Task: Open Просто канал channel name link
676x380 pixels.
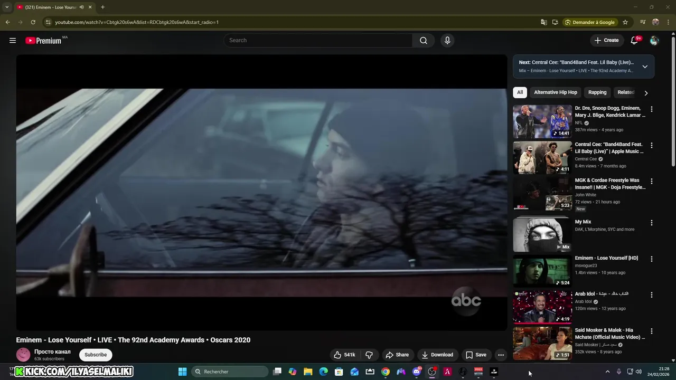Action: click(52, 351)
